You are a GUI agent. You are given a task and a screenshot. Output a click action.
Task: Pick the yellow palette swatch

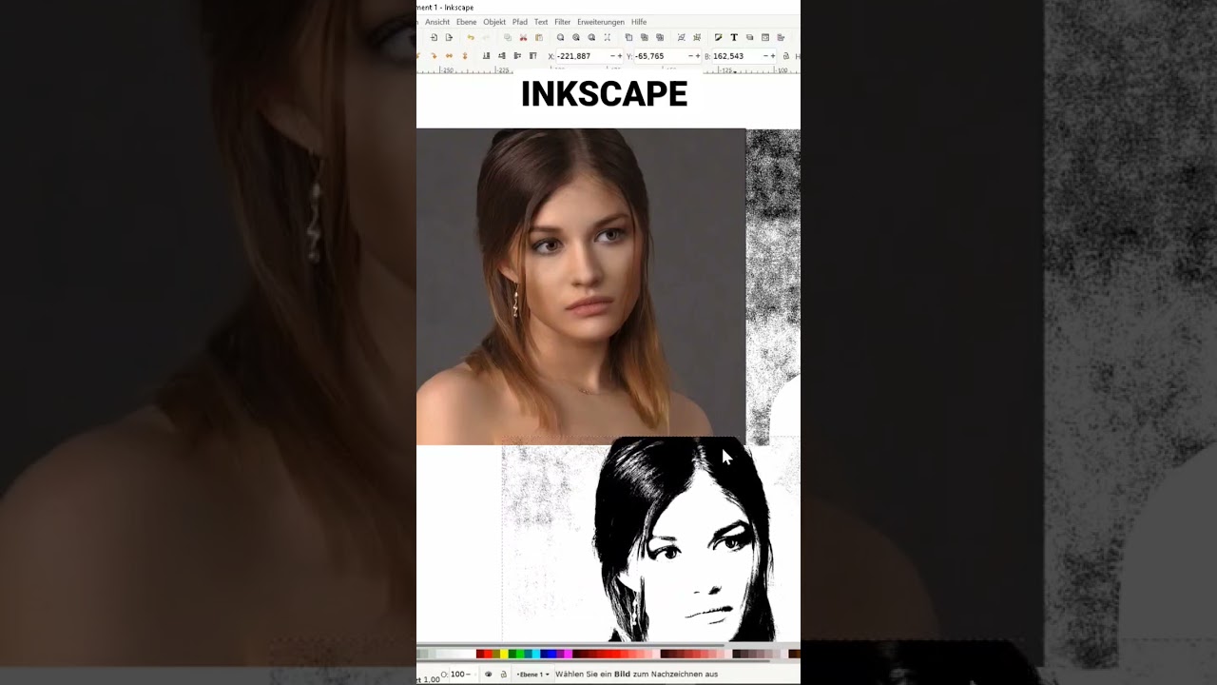point(504,655)
